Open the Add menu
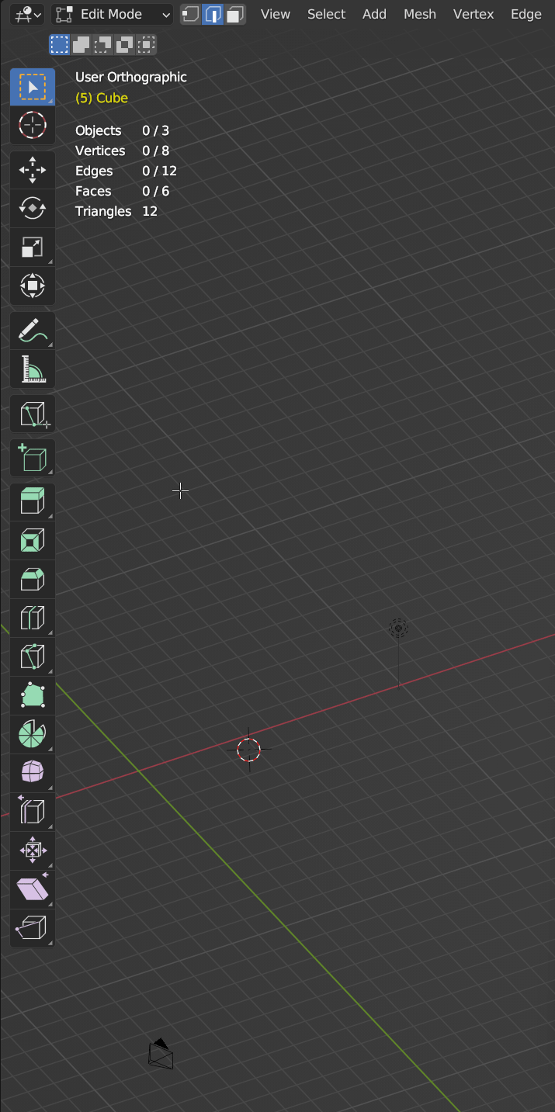The image size is (555, 1112). pos(374,14)
